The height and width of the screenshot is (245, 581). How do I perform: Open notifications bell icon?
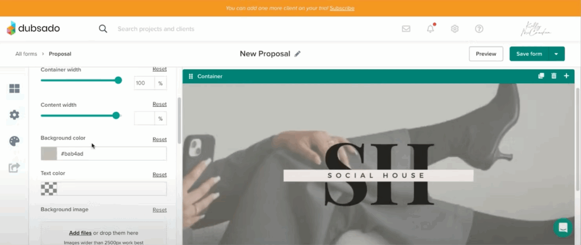tap(431, 28)
